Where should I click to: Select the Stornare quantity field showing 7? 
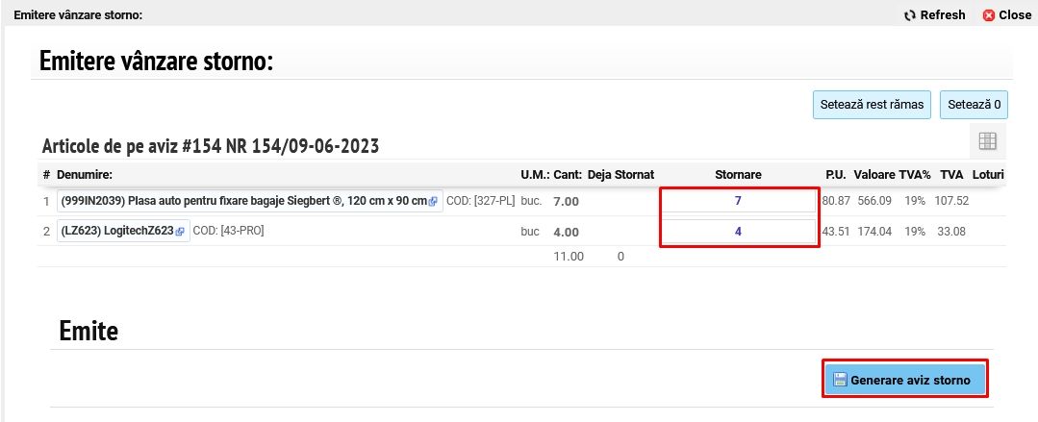[738, 201]
